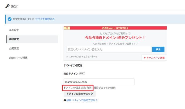
Task: Click the ドメイン設定 section heading
Action: point(73,65)
